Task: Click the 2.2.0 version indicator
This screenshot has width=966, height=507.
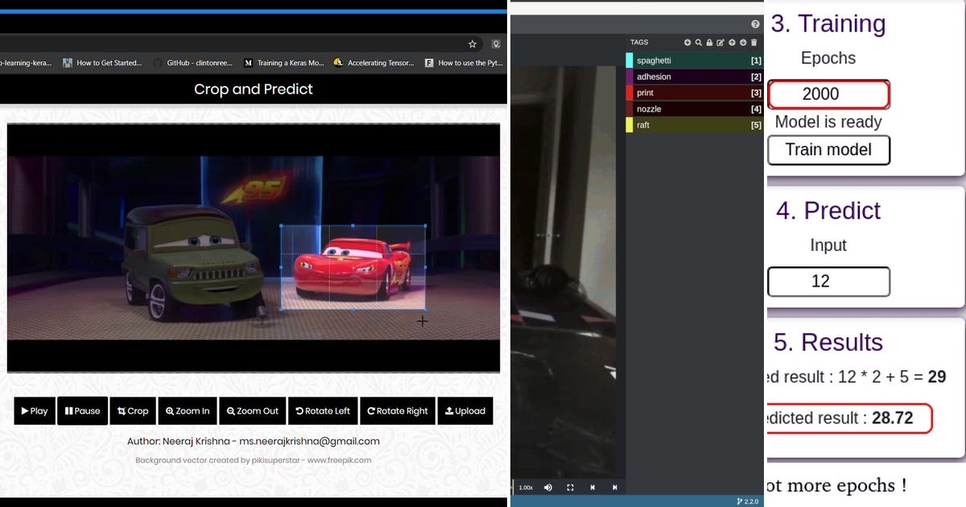Action: [748, 501]
